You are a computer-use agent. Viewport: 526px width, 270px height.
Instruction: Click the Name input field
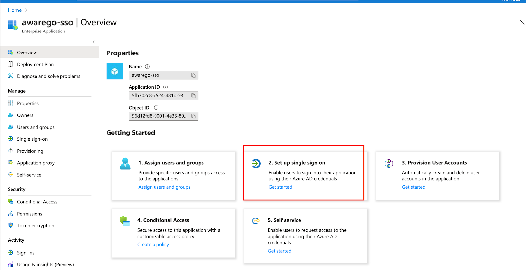tap(163, 75)
